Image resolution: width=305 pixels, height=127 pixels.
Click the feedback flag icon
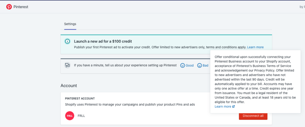tap(67, 65)
